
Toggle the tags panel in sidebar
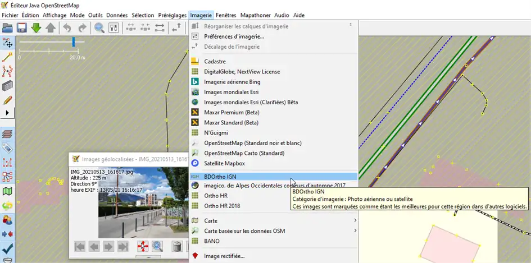[7, 149]
